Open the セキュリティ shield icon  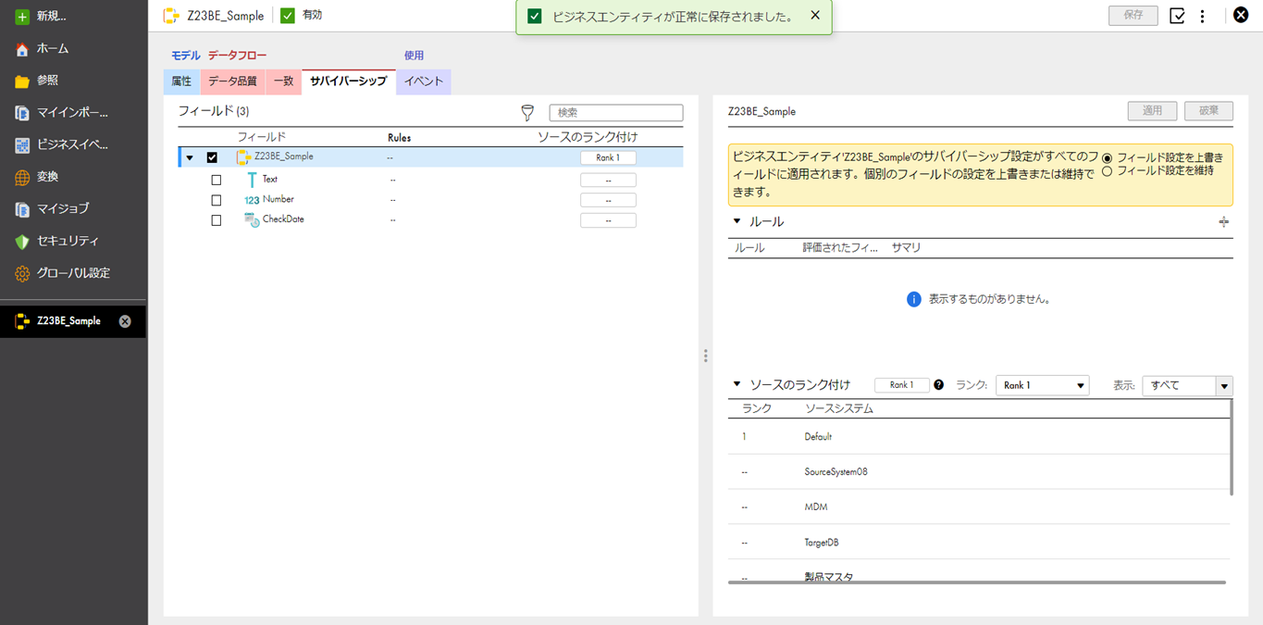coord(22,242)
